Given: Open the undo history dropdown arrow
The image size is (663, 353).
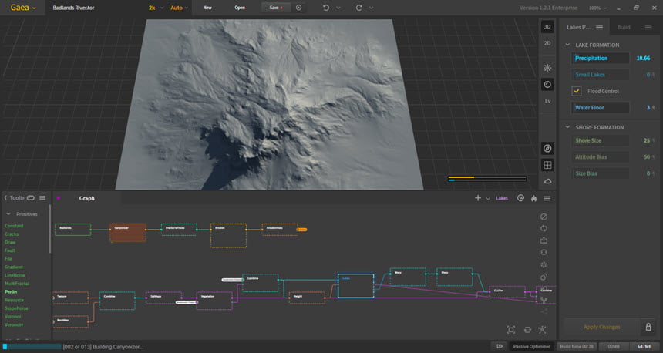Looking at the screenshot, I should [x=338, y=8].
